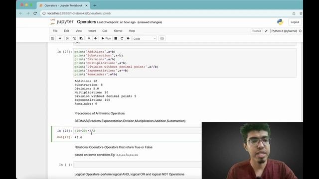Image resolution: width=319 pixels, height=179 pixels.
Task: Click the kernel idle circle indicator
Action: click(300, 31)
